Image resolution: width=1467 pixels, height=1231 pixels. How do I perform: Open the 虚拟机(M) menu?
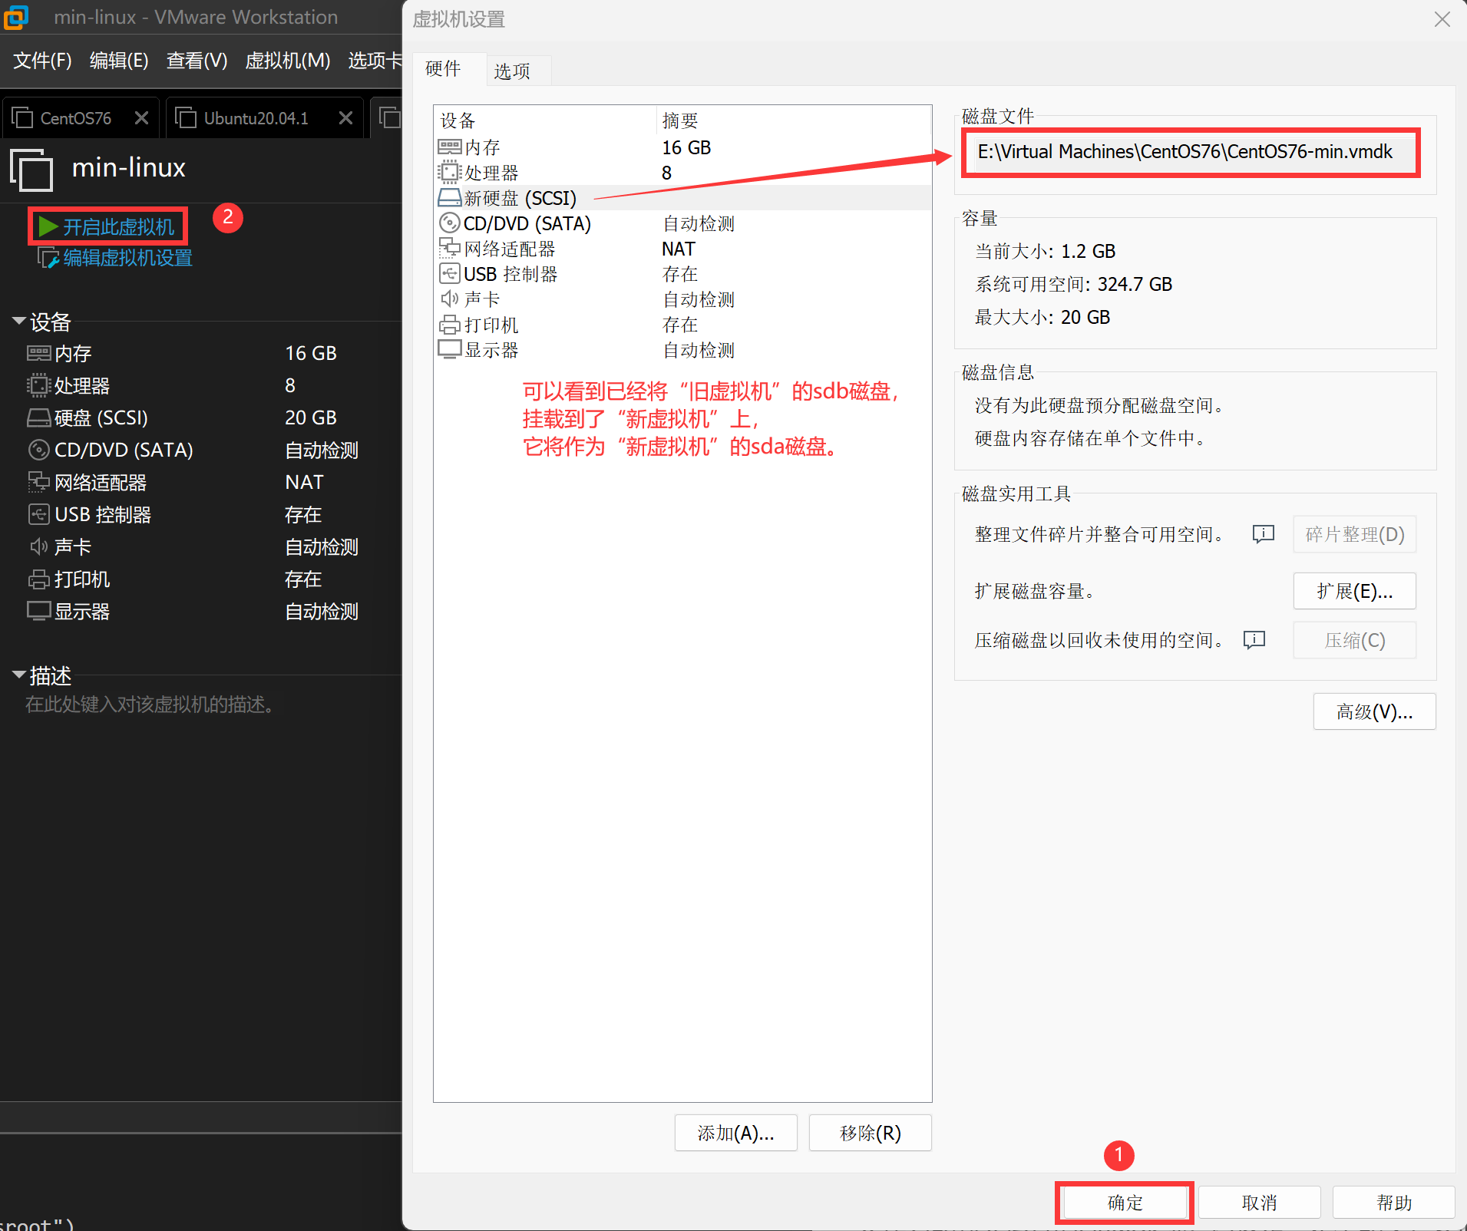[x=287, y=60]
